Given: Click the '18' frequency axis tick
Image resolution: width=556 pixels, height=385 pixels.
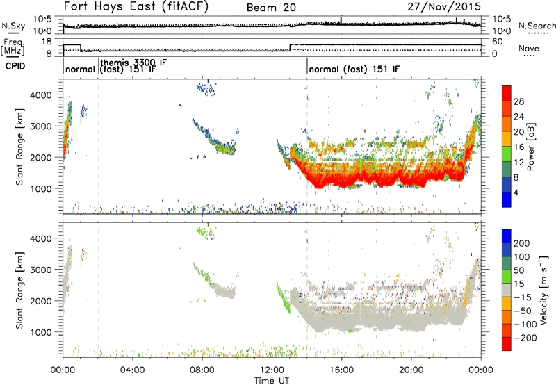Looking at the screenshot, I should point(46,42).
